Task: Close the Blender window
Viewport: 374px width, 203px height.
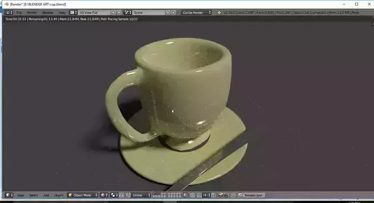Action: [x=369, y=4]
